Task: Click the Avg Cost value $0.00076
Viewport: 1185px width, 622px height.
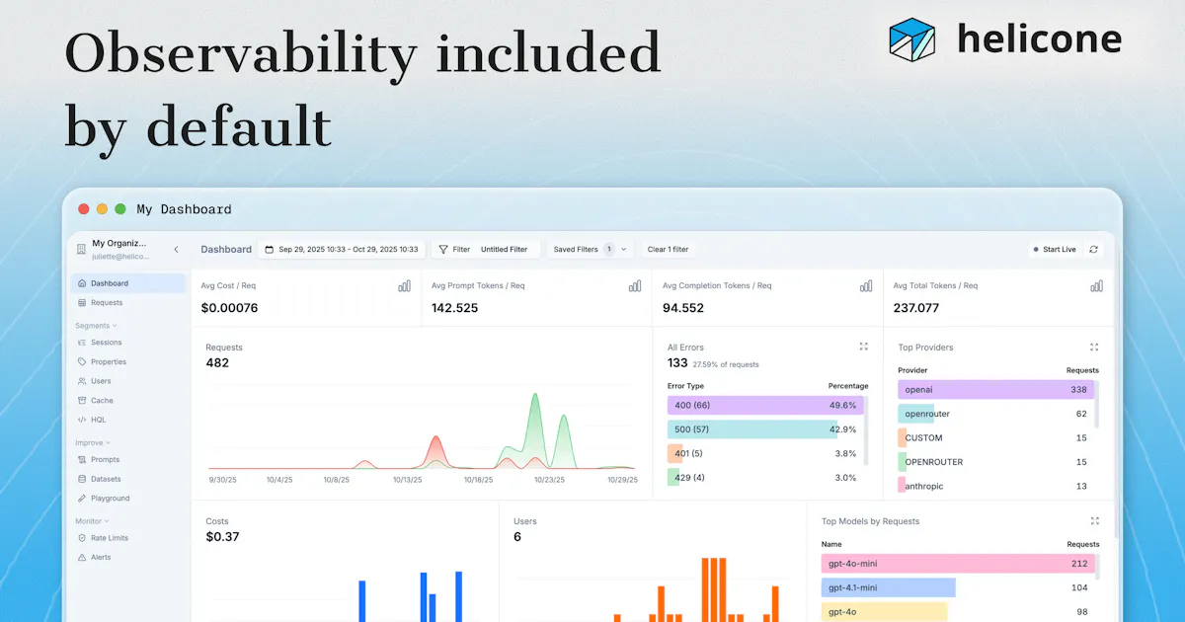Action: [229, 308]
